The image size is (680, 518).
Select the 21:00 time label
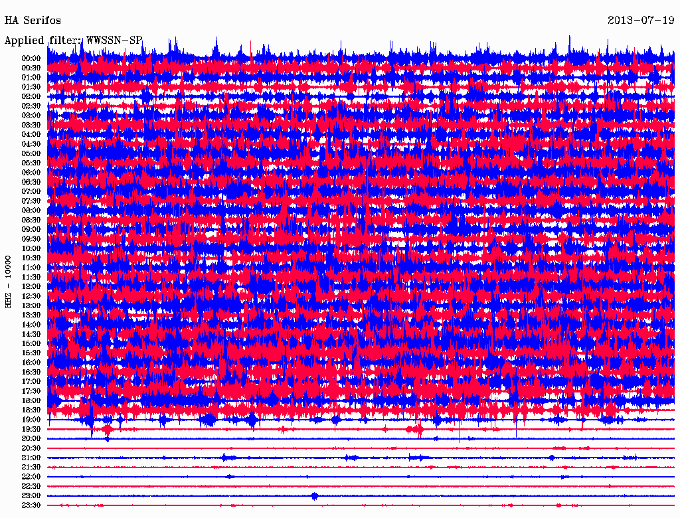[31, 458]
